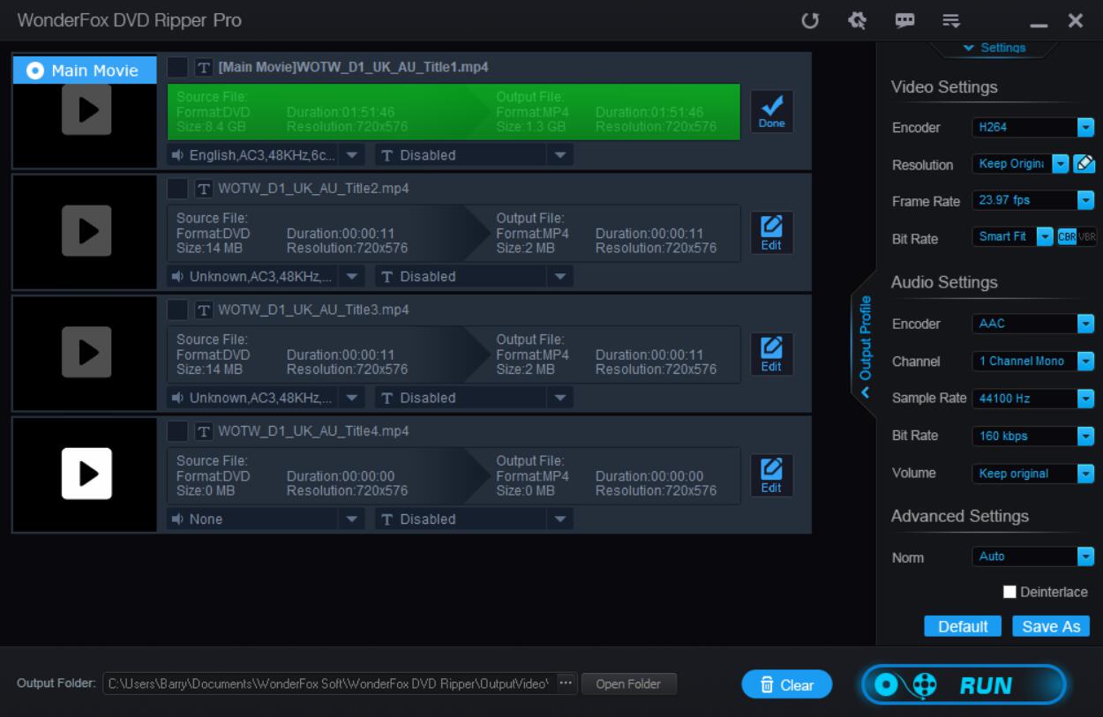
Task: Switch bit rate mode to CBR
Action: point(1067,238)
